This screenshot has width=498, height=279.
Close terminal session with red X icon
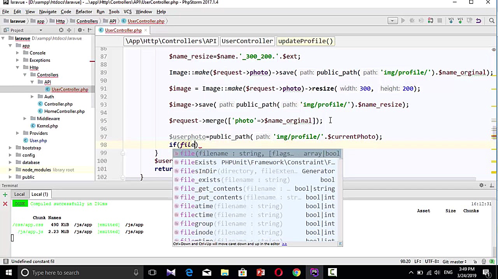pos(5,204)
